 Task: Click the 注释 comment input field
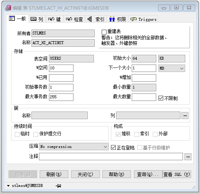tap(111, 157)
